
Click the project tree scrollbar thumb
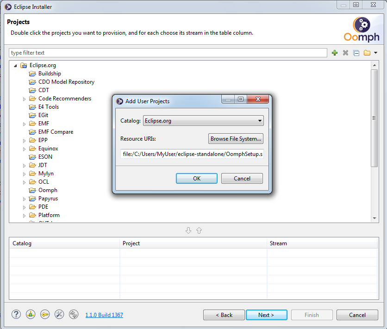375,118
